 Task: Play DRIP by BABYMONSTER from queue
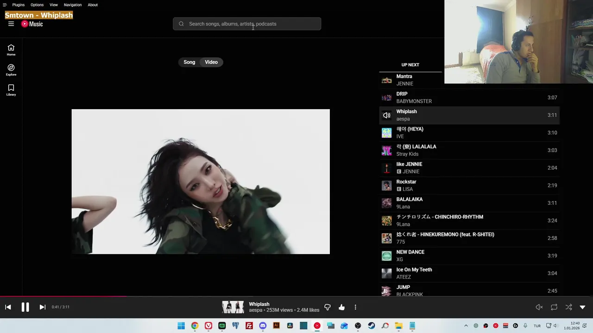click(469, 98)
